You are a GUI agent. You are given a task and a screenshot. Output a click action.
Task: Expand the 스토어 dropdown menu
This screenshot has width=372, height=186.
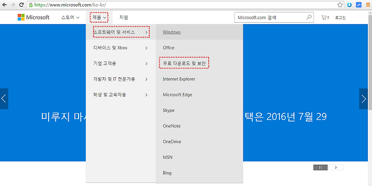70,18
